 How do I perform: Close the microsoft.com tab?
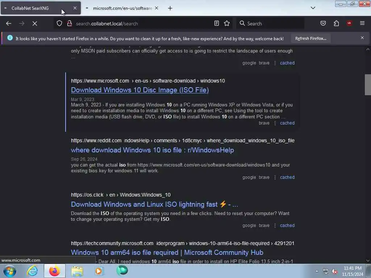pyautogui.click(x=157, y=8)
